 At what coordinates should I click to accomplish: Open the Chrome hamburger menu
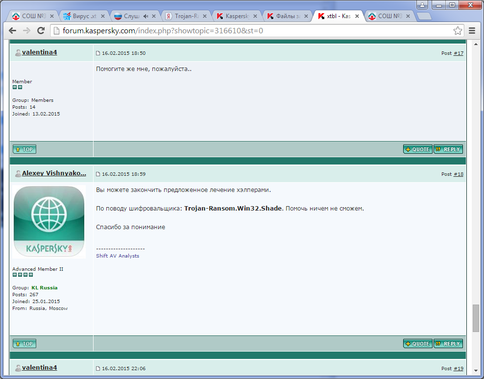[x=472, y=31]
